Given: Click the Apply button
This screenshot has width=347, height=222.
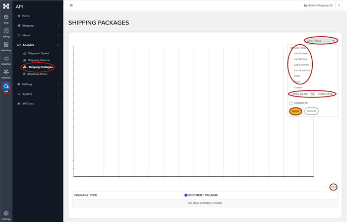Looking at the screenshot, I should (x=296, y=111).
